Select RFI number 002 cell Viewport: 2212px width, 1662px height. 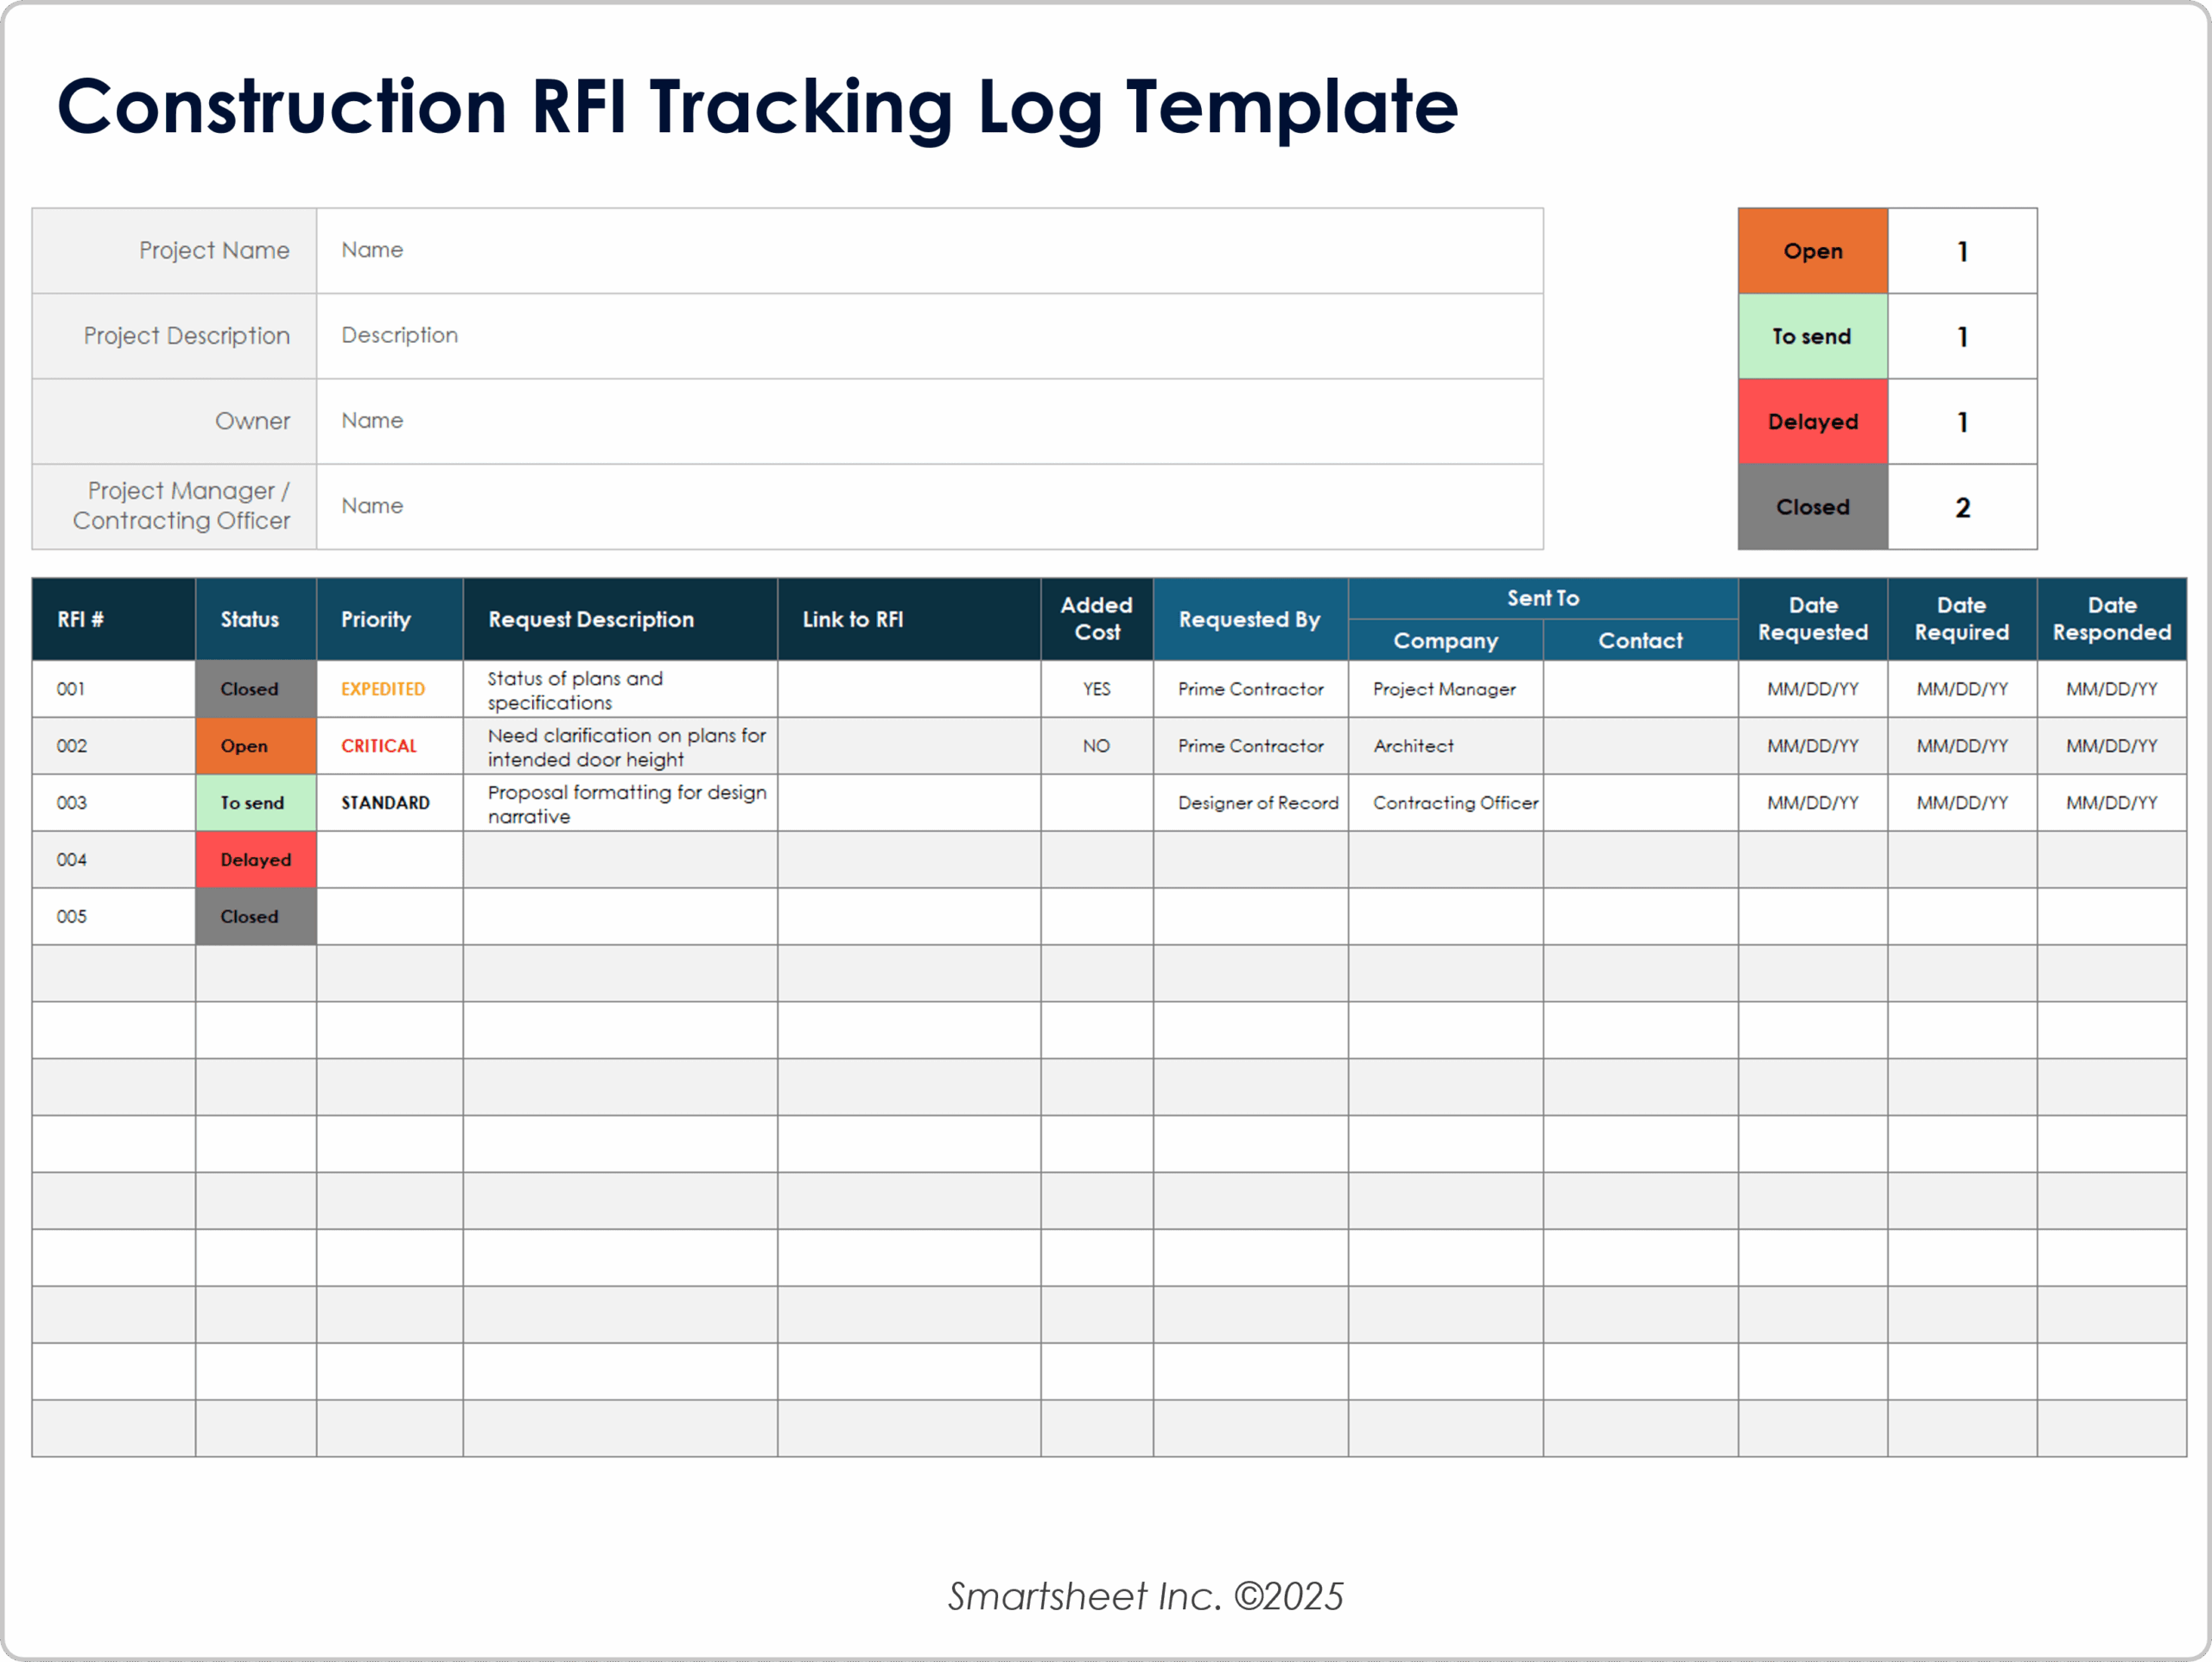(x=113, y=746)
